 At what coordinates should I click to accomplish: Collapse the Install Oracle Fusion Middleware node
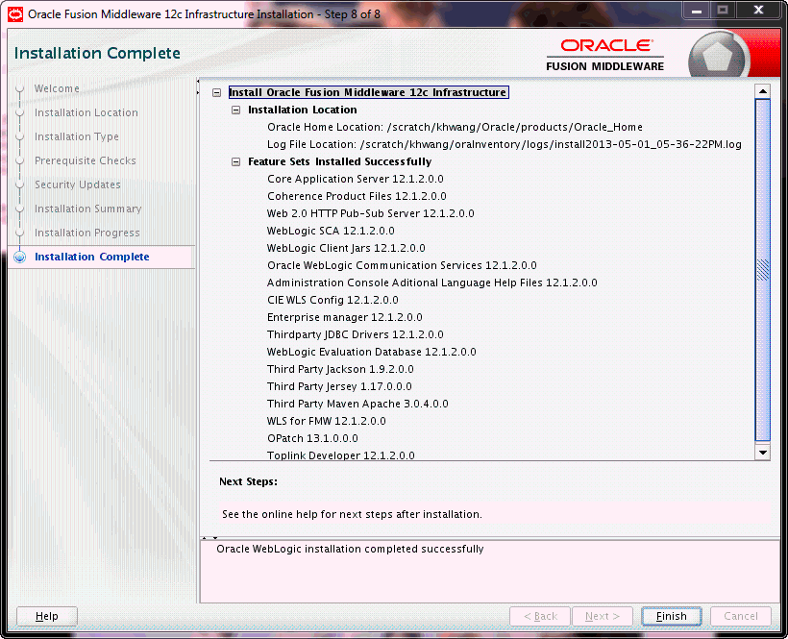[x=216, y=92]
